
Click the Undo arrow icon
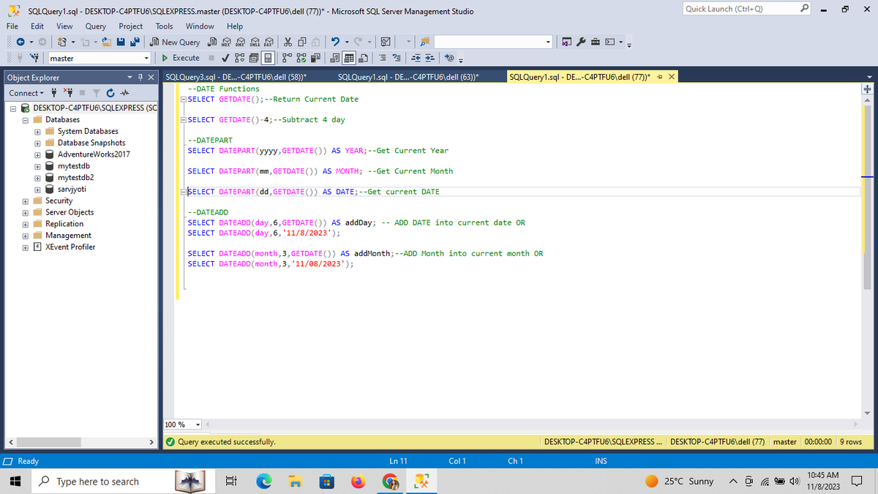[x=334, y=42]
